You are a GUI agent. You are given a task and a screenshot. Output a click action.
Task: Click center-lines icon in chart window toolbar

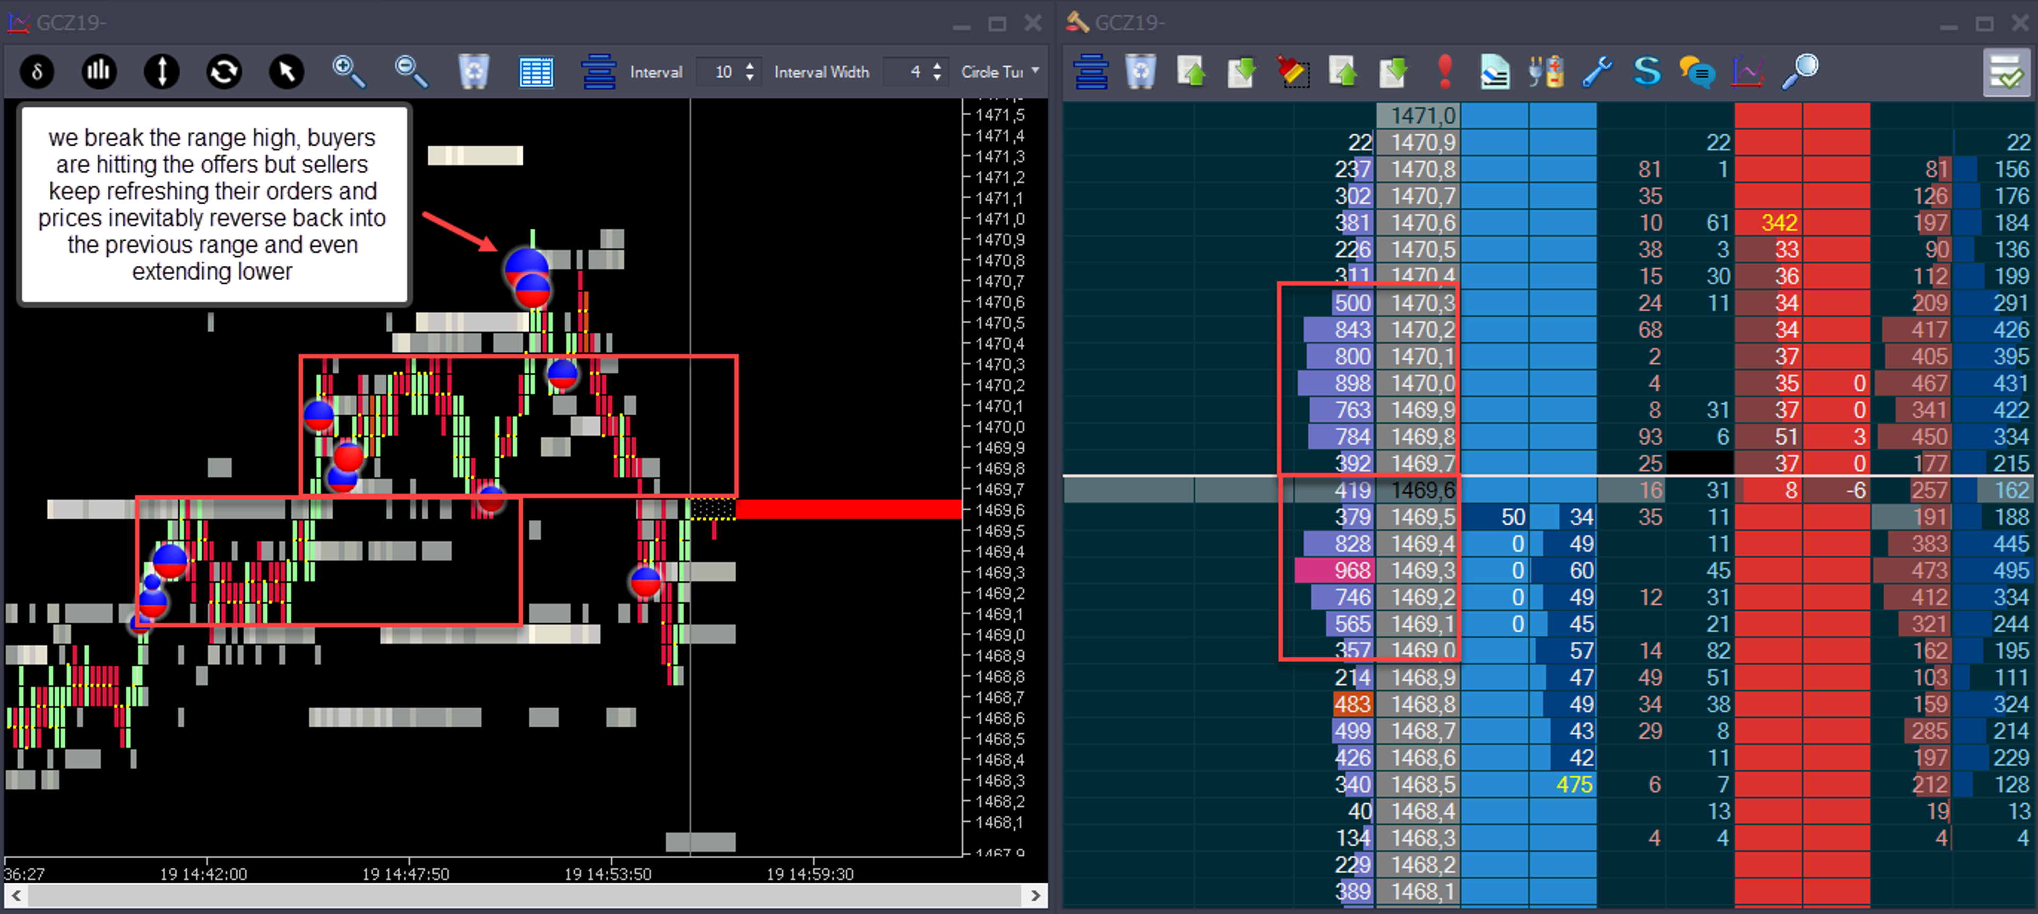(599, 72)
